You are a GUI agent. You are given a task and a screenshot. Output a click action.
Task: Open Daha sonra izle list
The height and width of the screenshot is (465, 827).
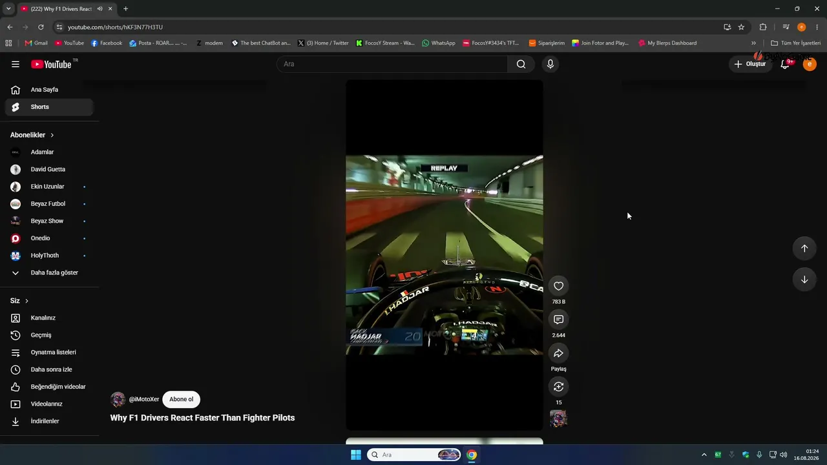pyautogui.click(x=49, y=369)
